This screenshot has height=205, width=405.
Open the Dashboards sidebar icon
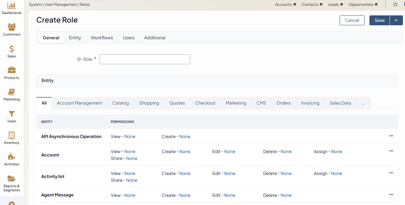(12, 6)
